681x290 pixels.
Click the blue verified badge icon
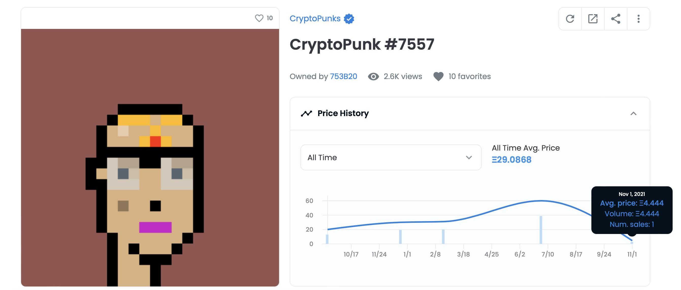[x=349, y=19]
